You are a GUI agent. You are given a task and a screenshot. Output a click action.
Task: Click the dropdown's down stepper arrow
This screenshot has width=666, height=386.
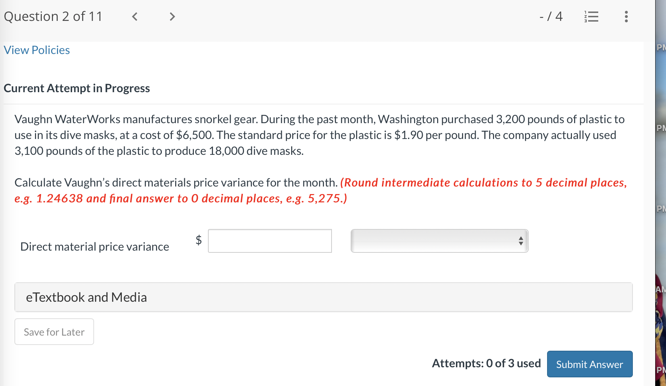click(520, 244)
